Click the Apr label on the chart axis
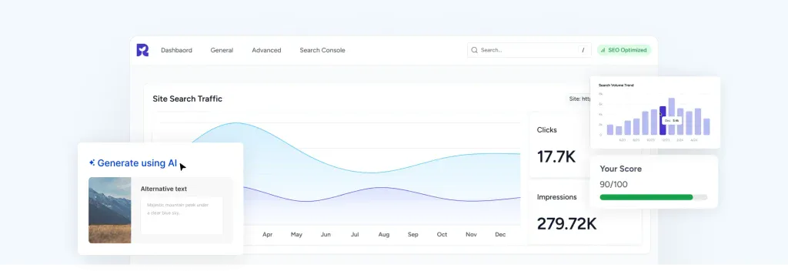This screenshot has width=788, height=278. coord(267,235)
